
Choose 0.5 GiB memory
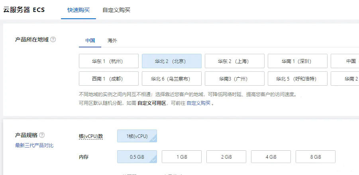[x=137, y=157]
